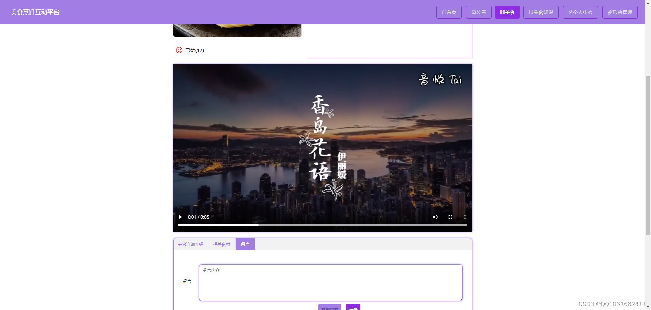Screen dimensions: 651x310
Task: Submit the message with 立即提交 button
Action: click(x=330, y=308)
